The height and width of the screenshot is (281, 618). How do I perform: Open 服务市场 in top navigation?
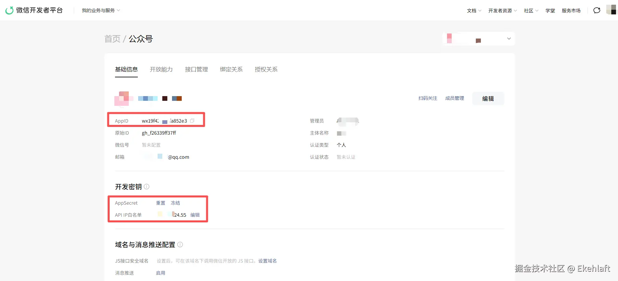coord(571,11)
